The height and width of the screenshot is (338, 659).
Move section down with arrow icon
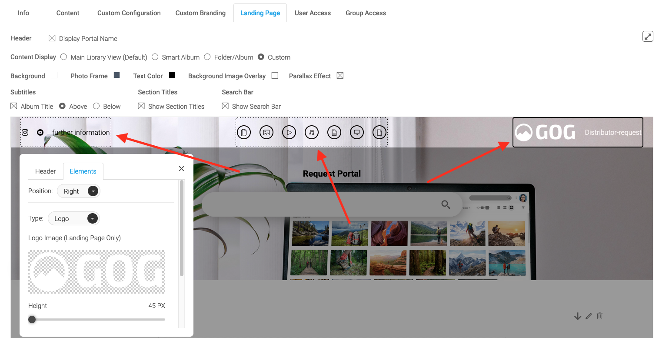[577, 316]
